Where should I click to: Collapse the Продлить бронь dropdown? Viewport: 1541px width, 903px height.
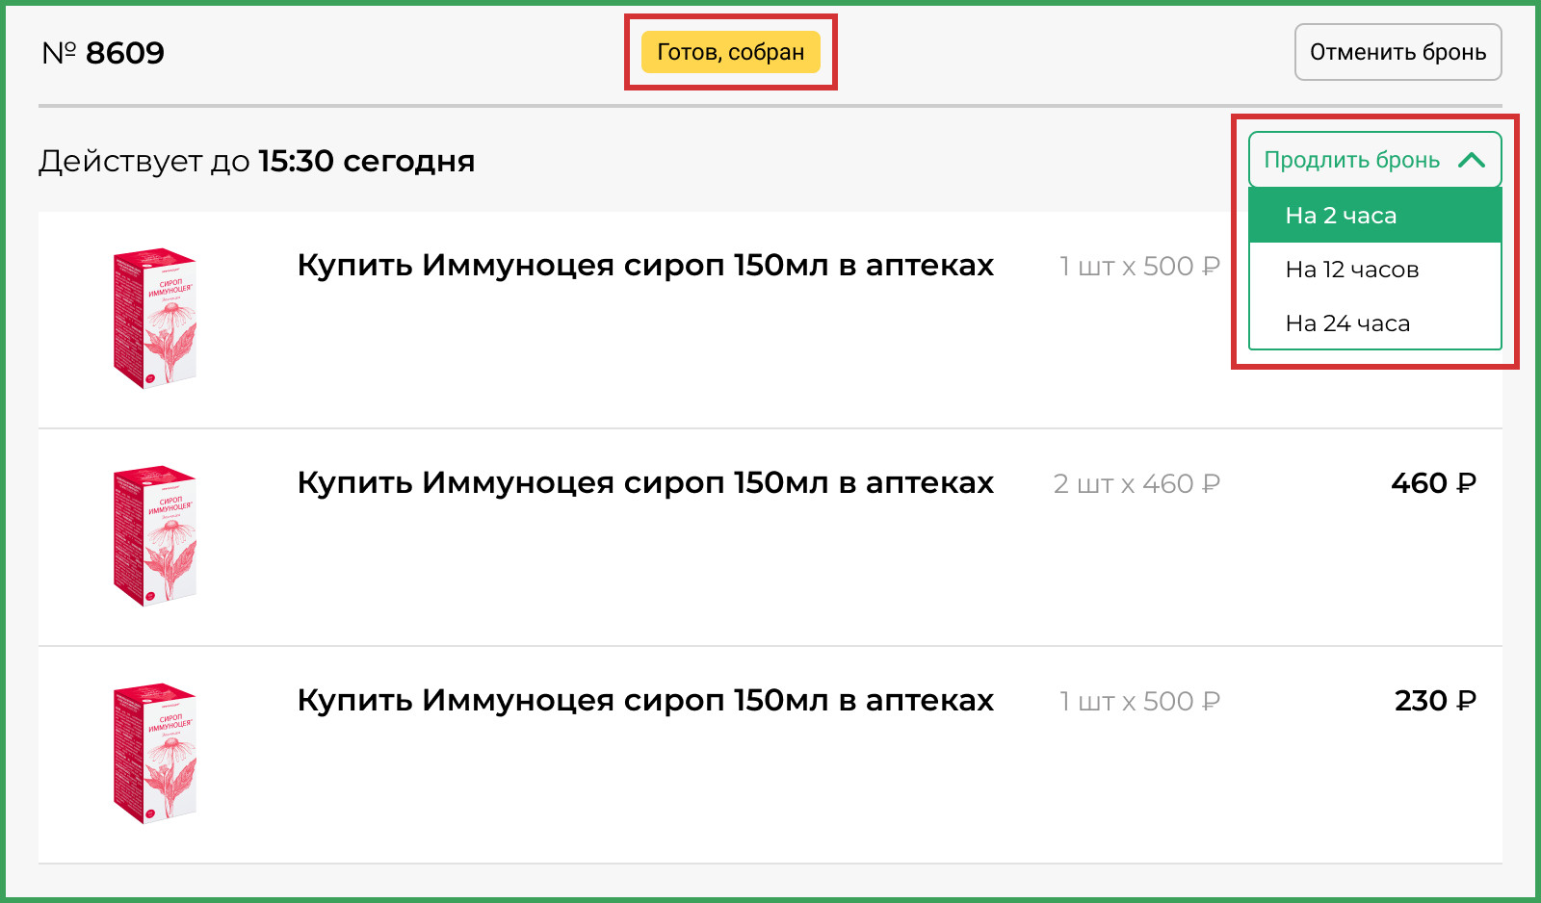[1374, 160]
